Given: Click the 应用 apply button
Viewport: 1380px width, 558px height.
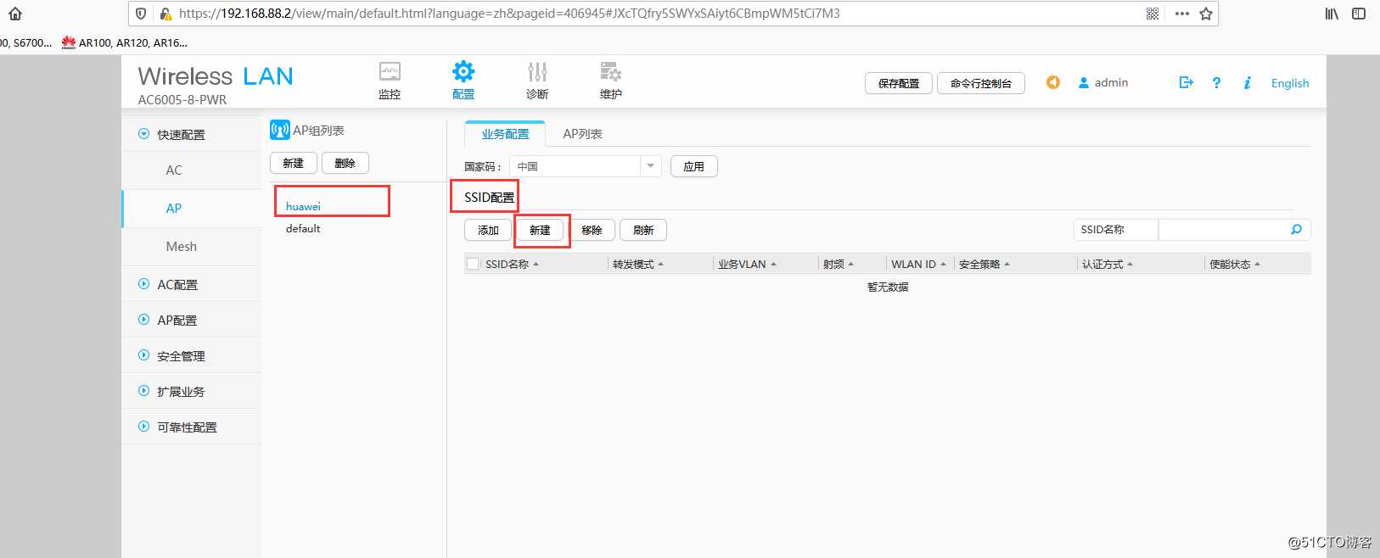Looking at the screenshot, I should (694, 166).
